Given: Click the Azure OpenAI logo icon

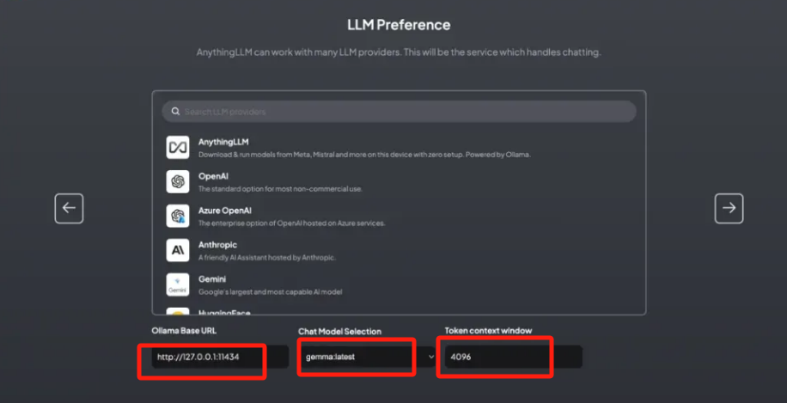Looking at the screenshot, I should (x=178, y=216).
